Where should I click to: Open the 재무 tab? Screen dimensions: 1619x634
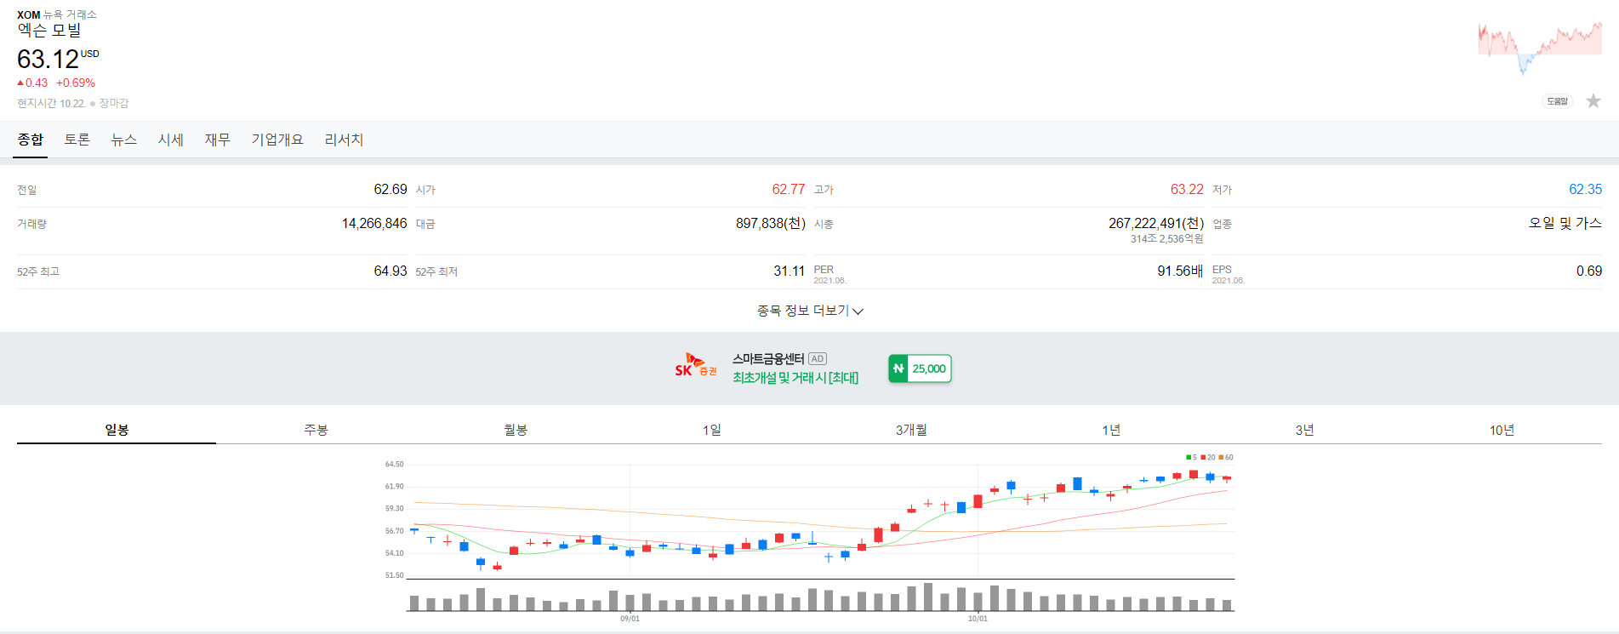coord(218,140)
